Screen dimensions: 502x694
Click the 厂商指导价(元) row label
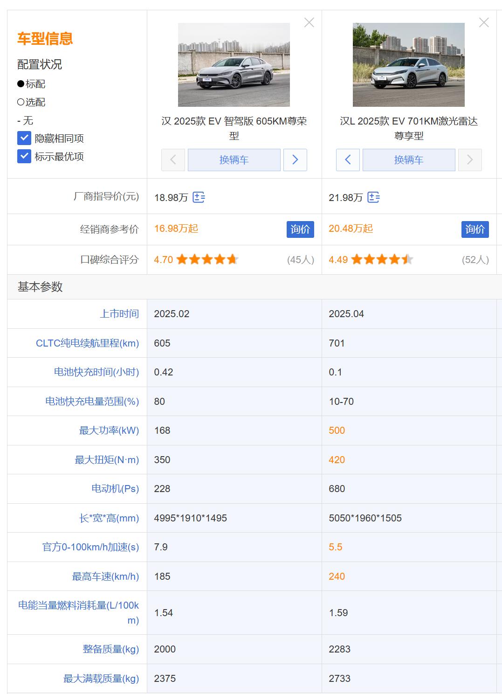point(106,196)
